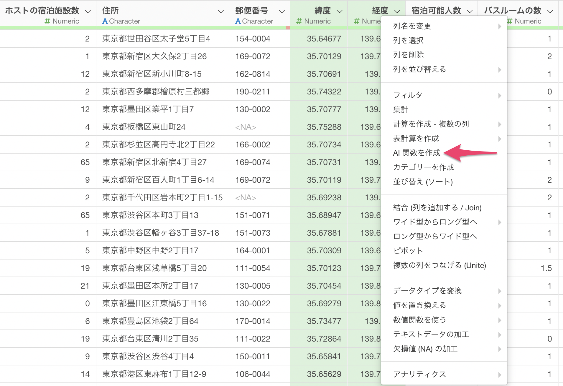Select 結合 (列を追加する / Join)
The width and height of the screenshot is (563, 386).
tap(437, 208)
